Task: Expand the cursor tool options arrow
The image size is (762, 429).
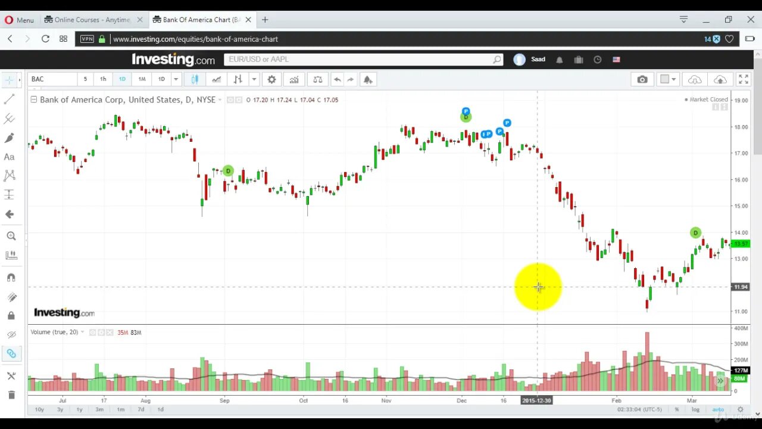Action: point(20,79)
